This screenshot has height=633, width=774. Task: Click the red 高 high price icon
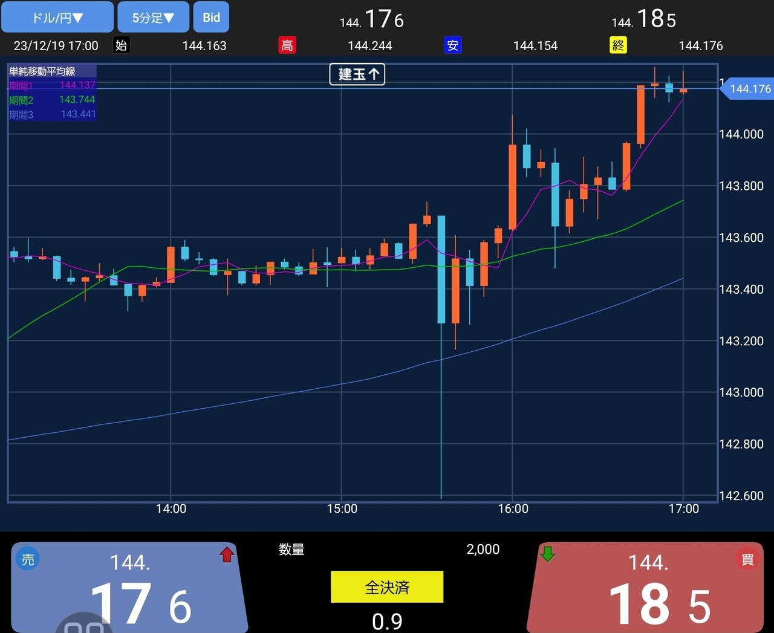pyautogui.click(x=287, y=45)
